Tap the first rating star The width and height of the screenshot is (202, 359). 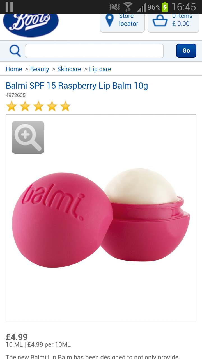click(12, 106)
